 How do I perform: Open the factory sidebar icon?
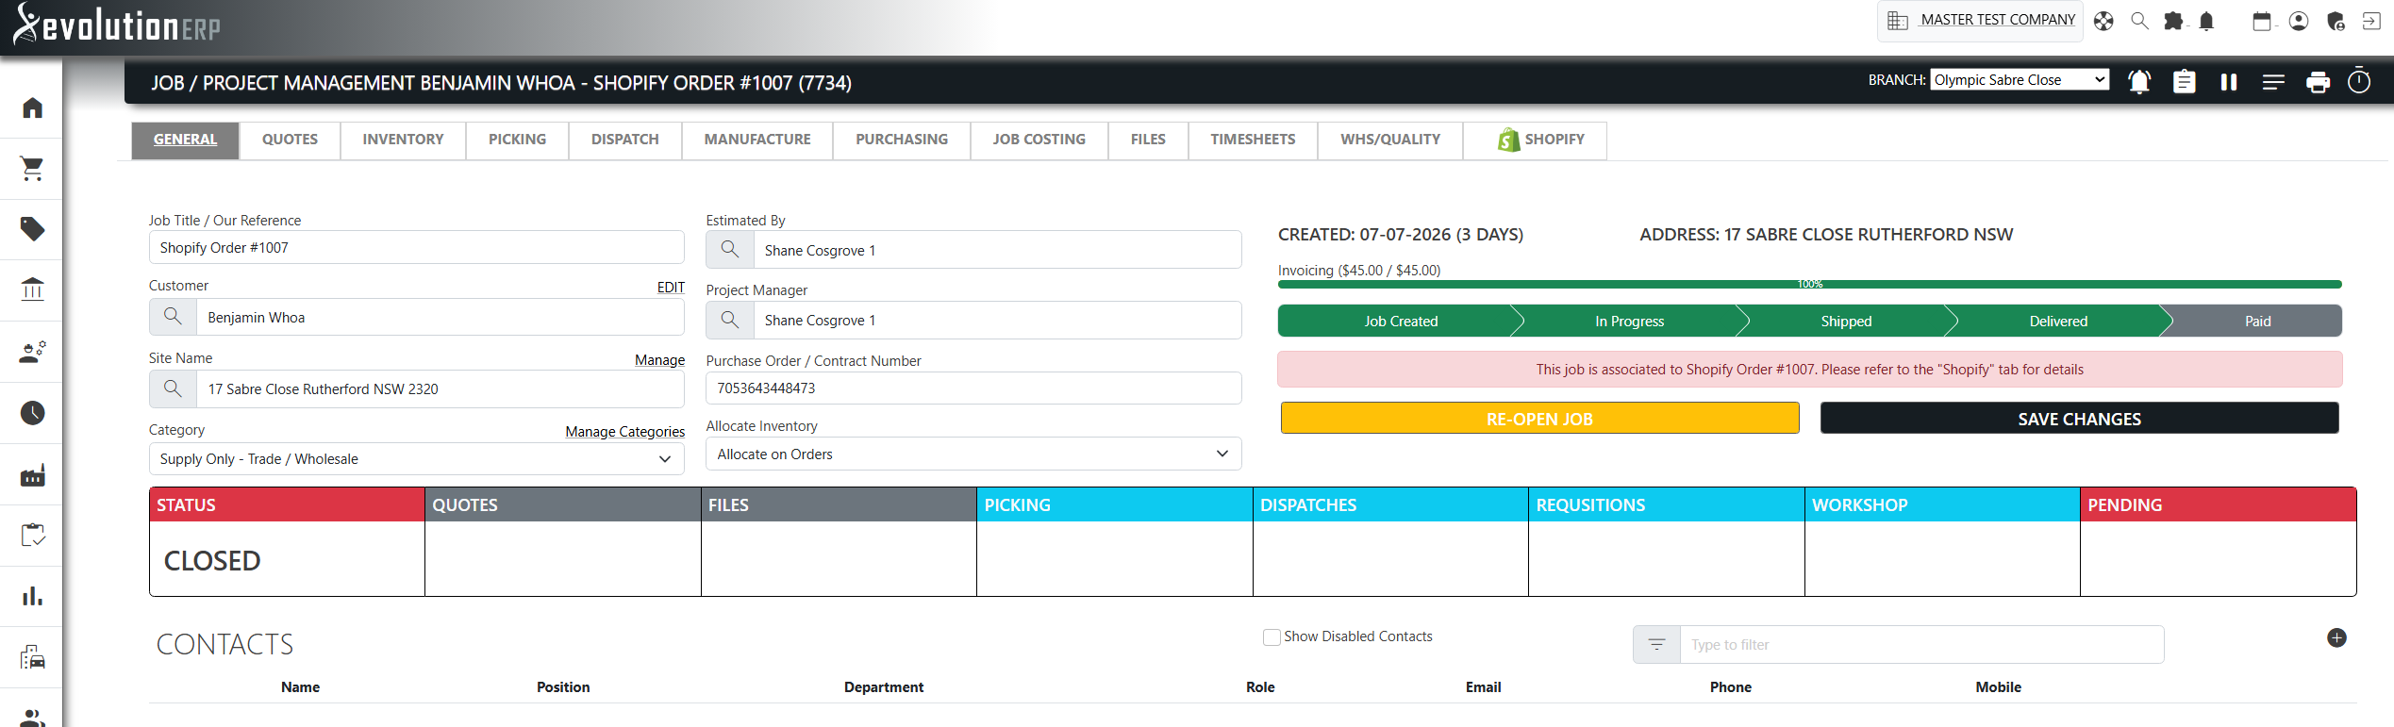tap(32, 475)
